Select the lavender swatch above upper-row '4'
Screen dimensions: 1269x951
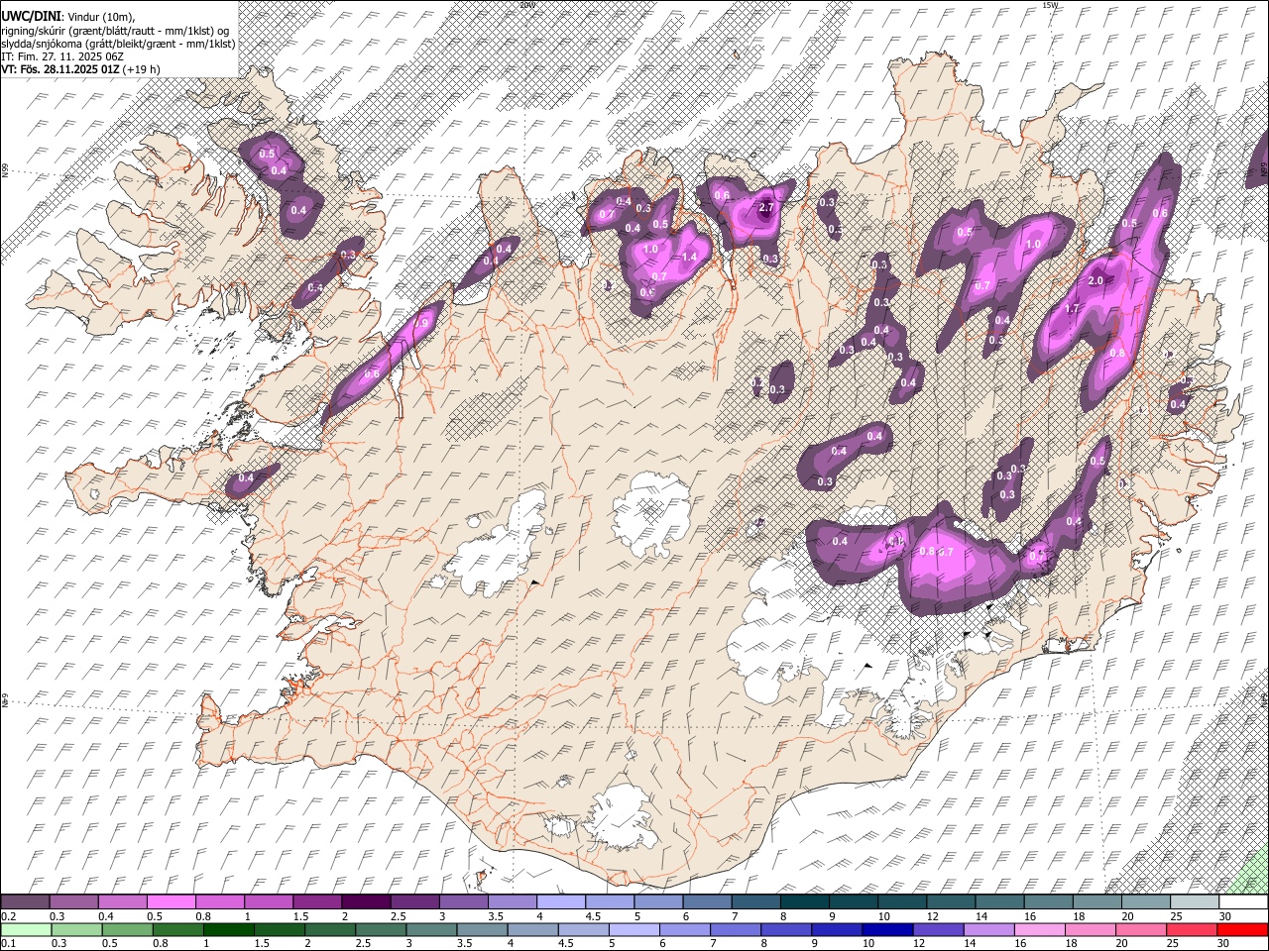559,901
